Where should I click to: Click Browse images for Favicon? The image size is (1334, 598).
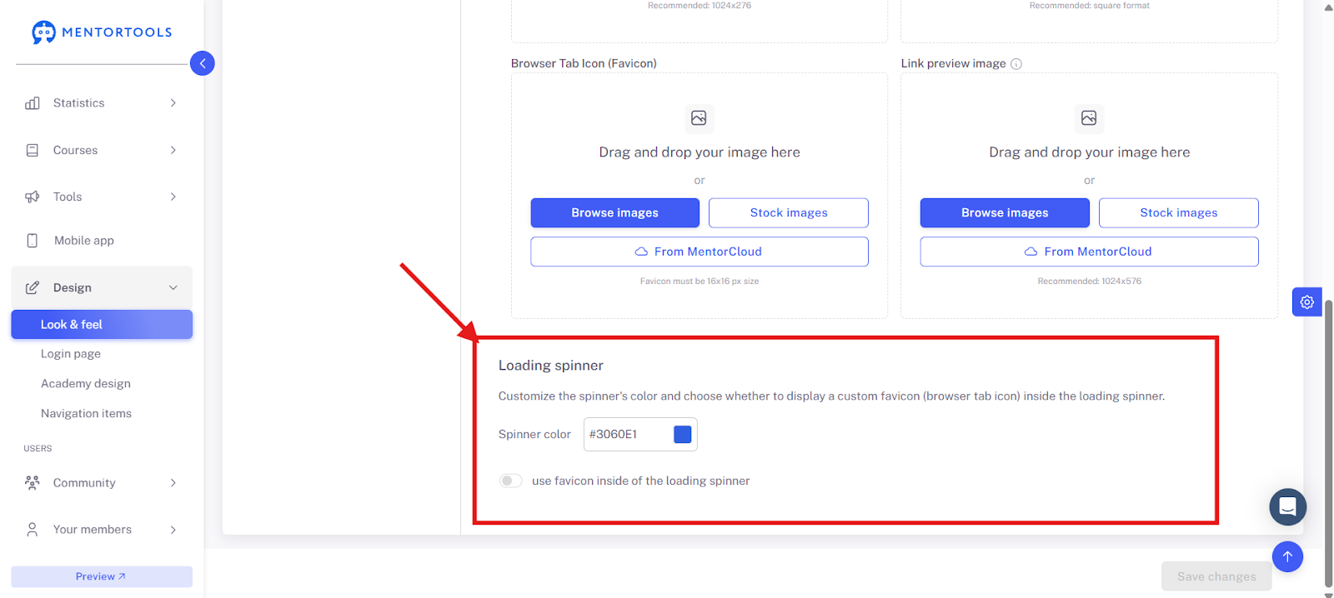coord(615,212)
